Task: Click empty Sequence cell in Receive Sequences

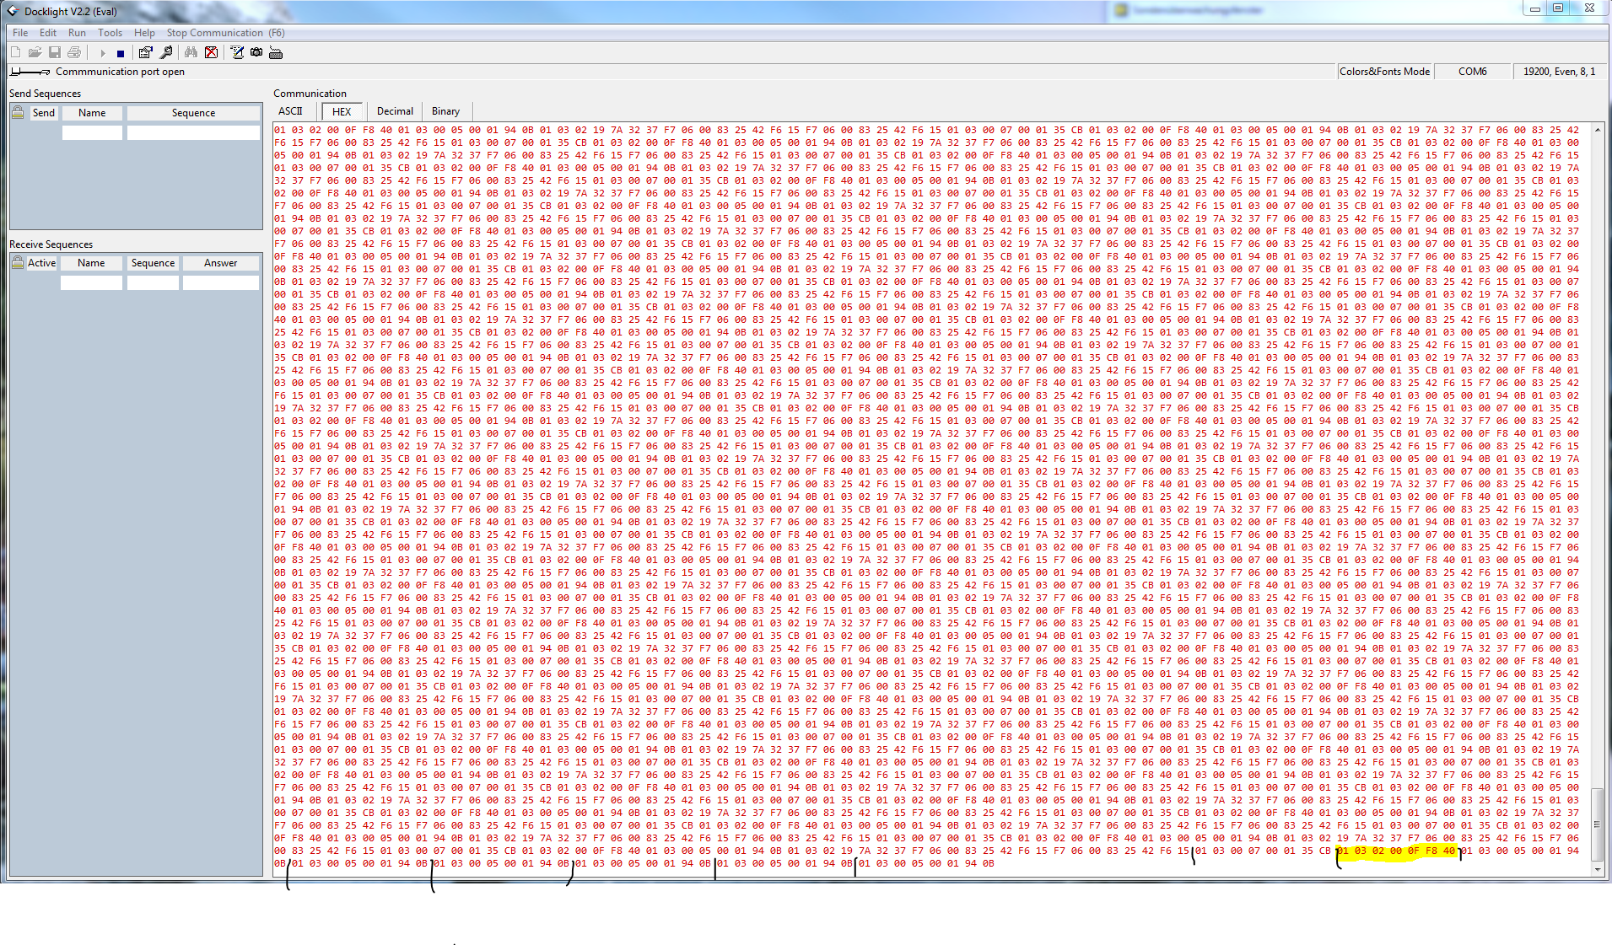Action: [153, 282]
